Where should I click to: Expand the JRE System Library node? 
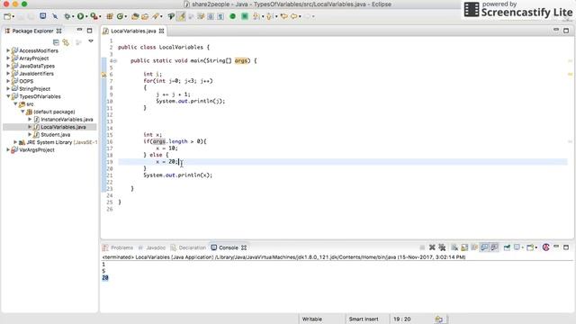coord(15,142)
